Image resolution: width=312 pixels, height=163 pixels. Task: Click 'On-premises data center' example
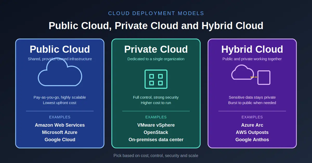[156, 140]
